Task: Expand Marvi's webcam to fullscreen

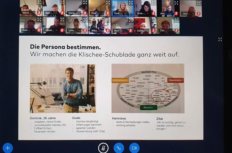Action: (x=39, y=2)
